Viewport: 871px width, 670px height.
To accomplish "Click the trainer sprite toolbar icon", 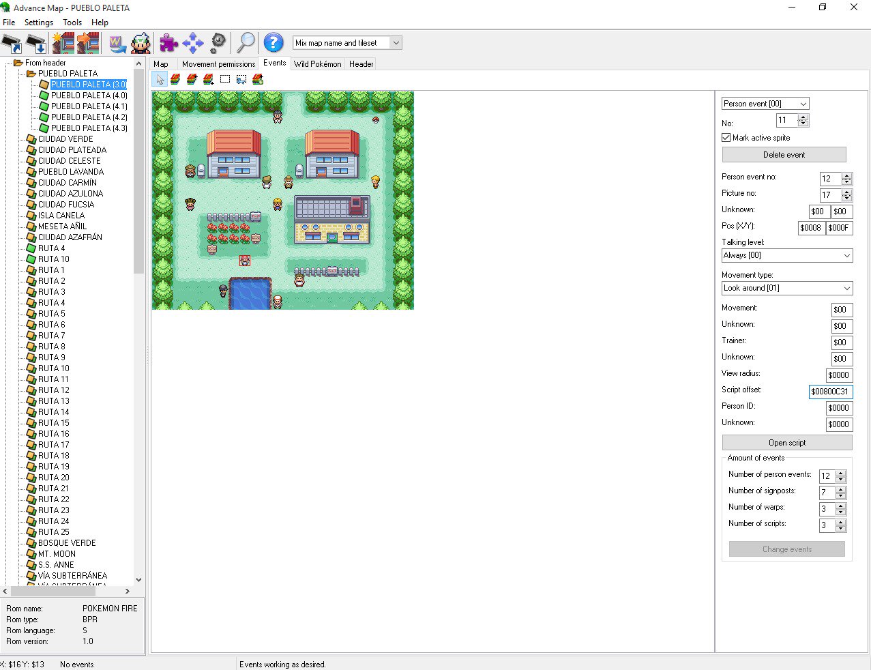I will click(141, 43).
